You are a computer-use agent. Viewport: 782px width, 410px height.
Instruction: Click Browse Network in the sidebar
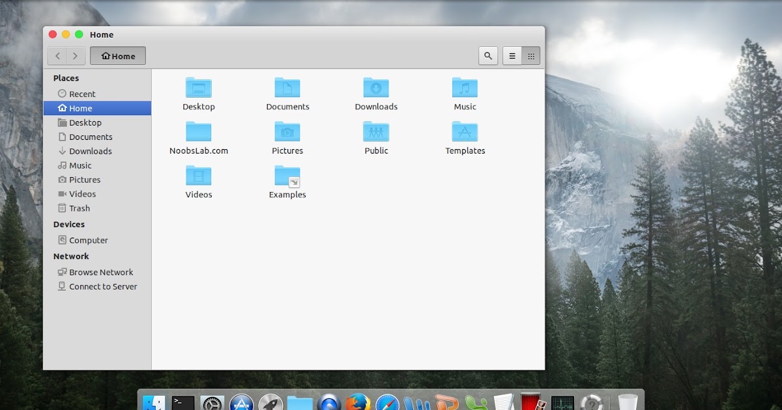[x=97, y=272]
